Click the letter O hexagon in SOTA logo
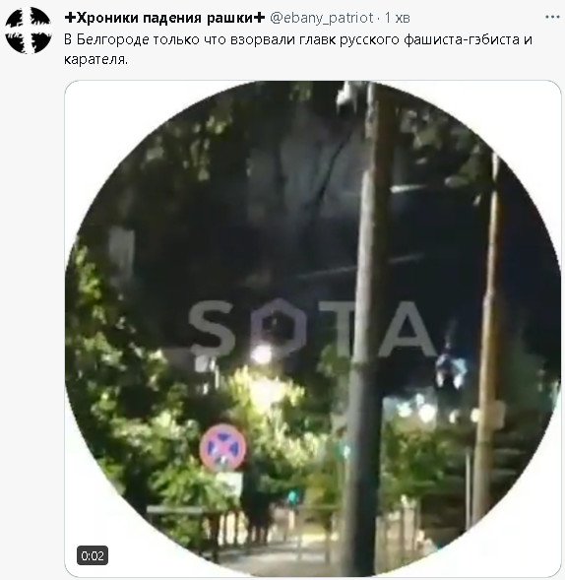 [278, 328]
